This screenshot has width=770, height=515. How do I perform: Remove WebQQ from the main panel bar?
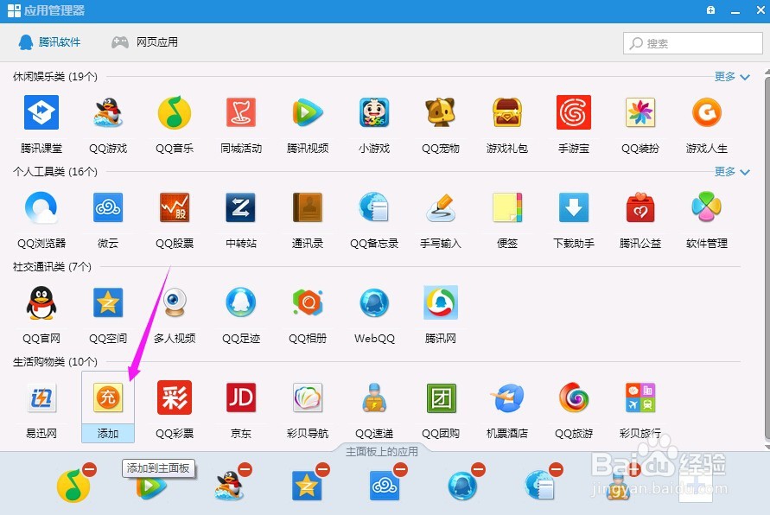coord(478,470)
